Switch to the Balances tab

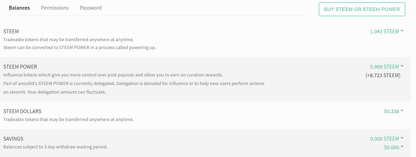coord(19,8)
